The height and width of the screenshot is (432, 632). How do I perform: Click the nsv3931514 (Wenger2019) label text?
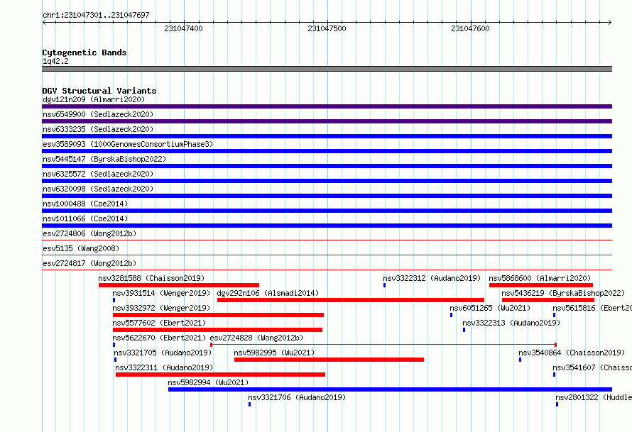point(161,293)
